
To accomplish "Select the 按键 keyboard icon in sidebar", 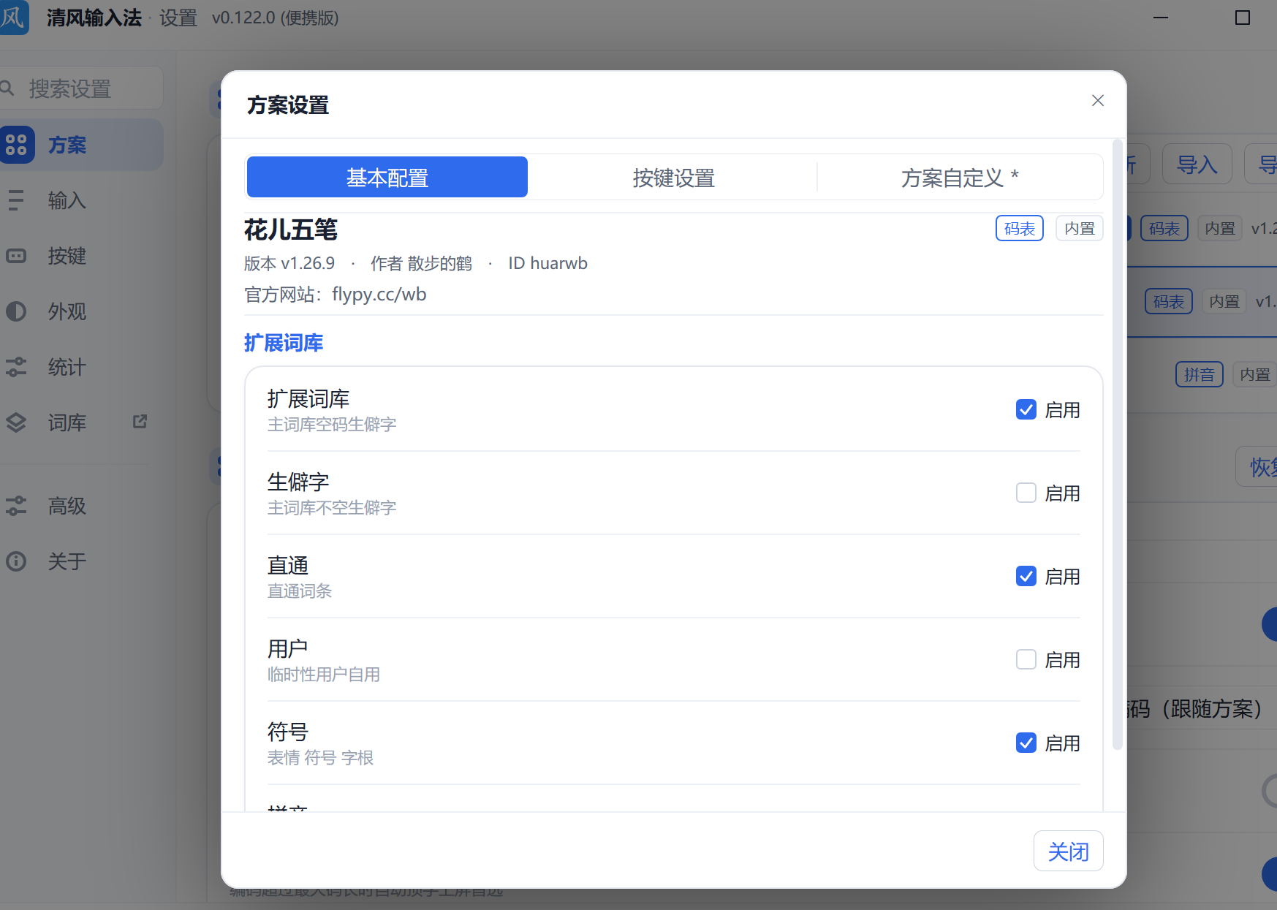I will click(x=16, y=256).
